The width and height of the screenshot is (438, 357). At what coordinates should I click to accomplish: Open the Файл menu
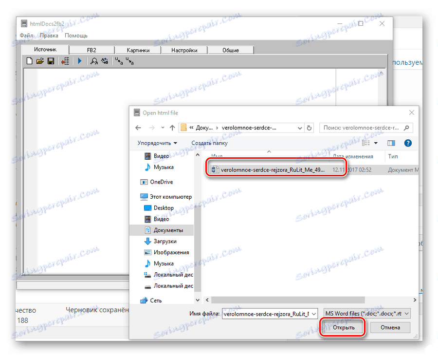click(26, 35)
